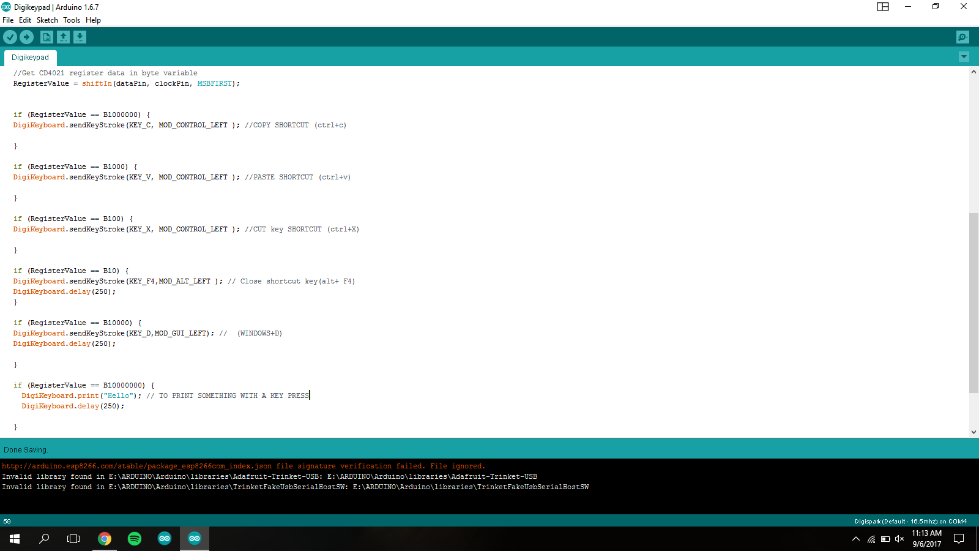Upload the sketch with arrow icon
This screenshot has width=979, height=551.
point(26,37)
